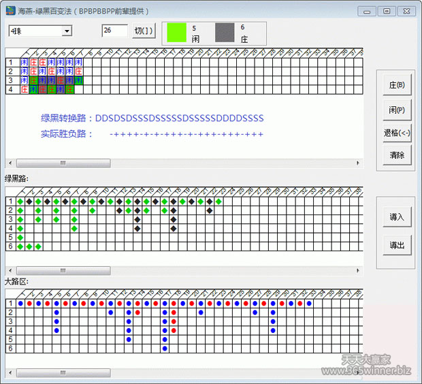Click green diamond in 绿黑路 row 4 column 7
Viewport: 422px width, 384px height.
point(74,229)
